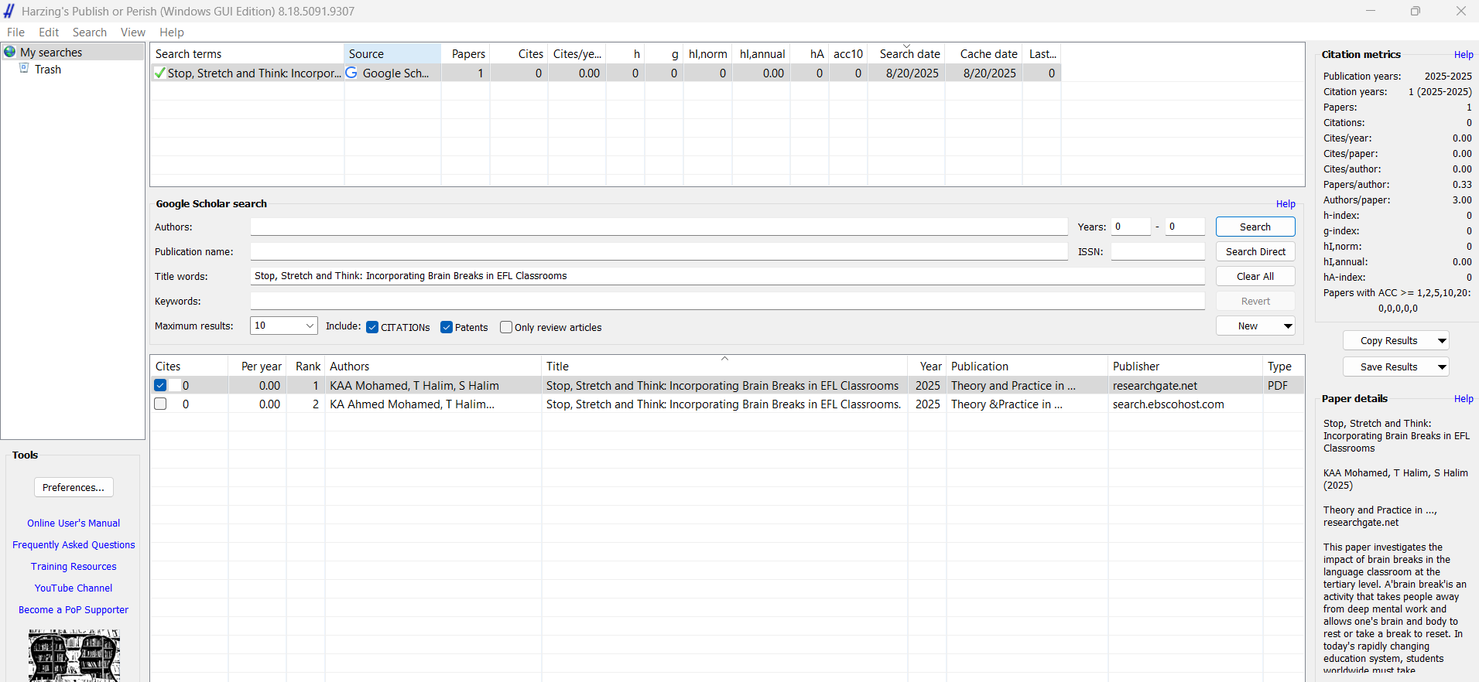This screenshot has height=682, width=1479.
Task: Select Trash in the tree
Action: click(48, 69)
